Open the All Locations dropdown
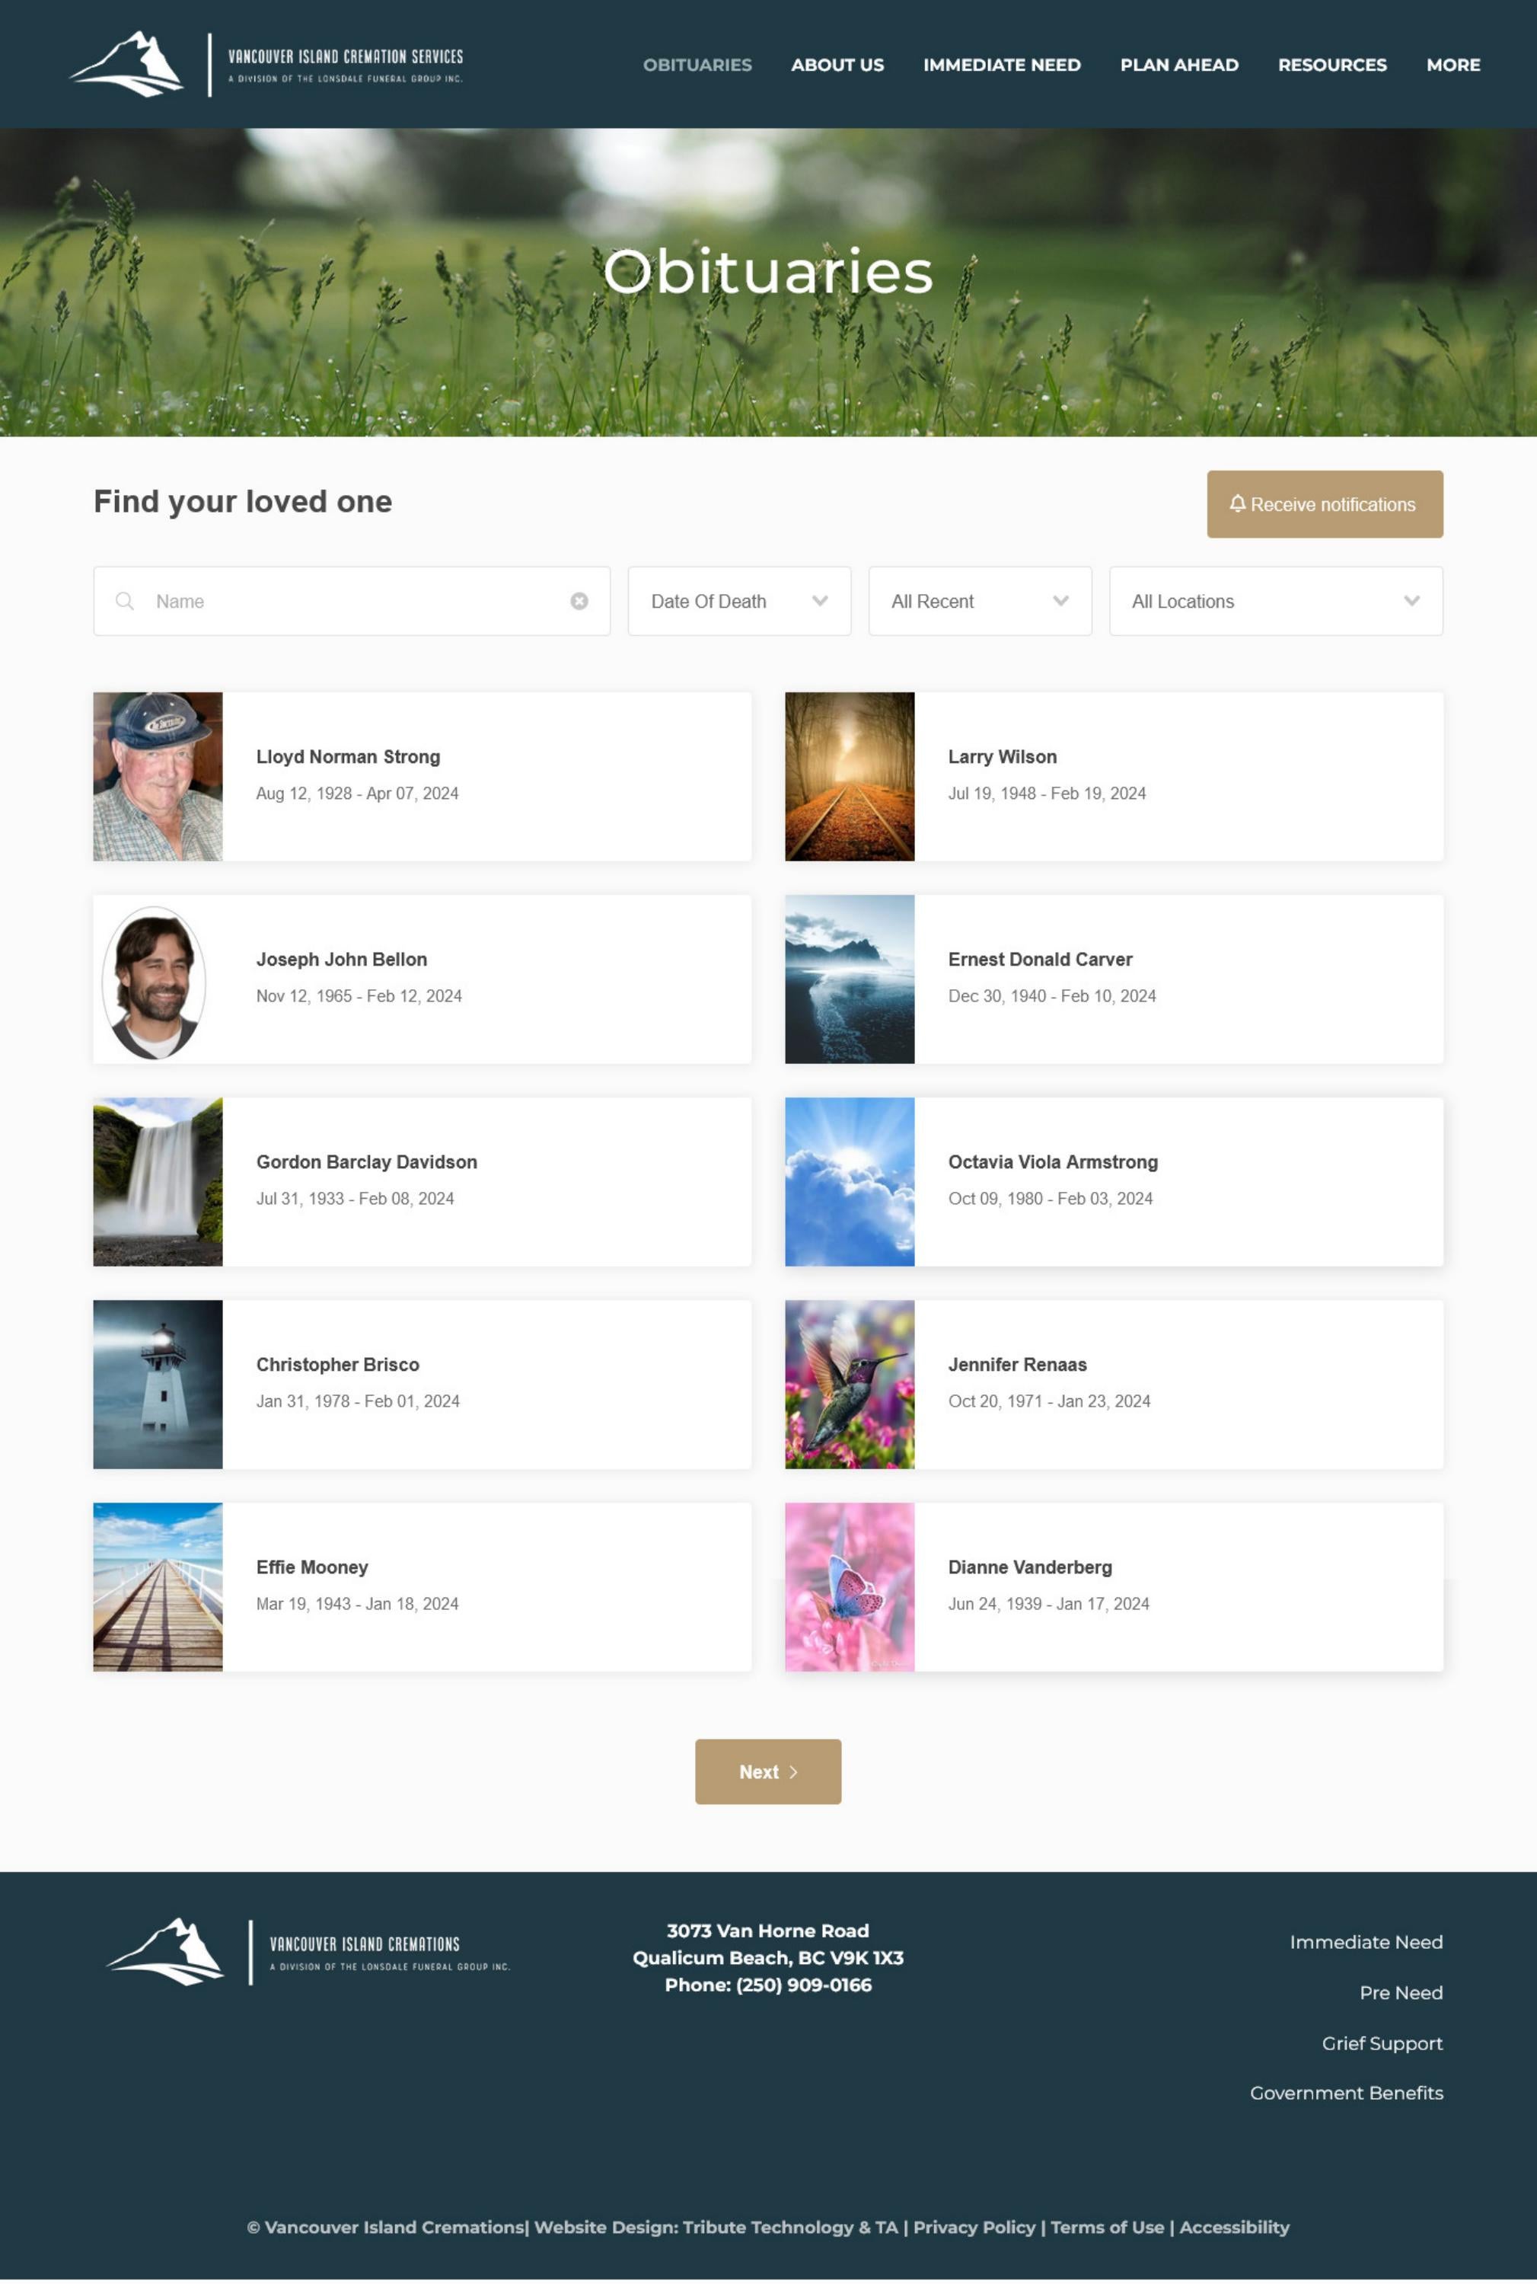This screenshot has height=2284, width=1537. coord(1275,600)
